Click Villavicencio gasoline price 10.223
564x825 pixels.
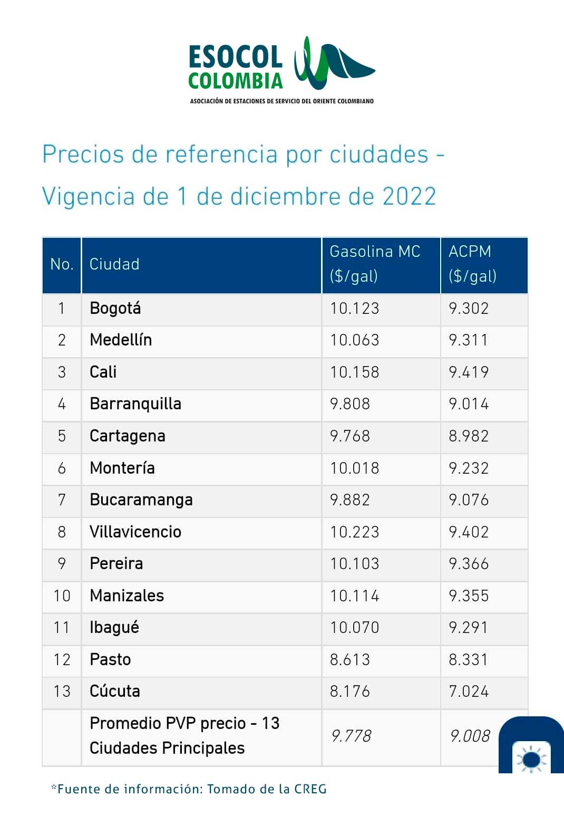pos(354,532)
